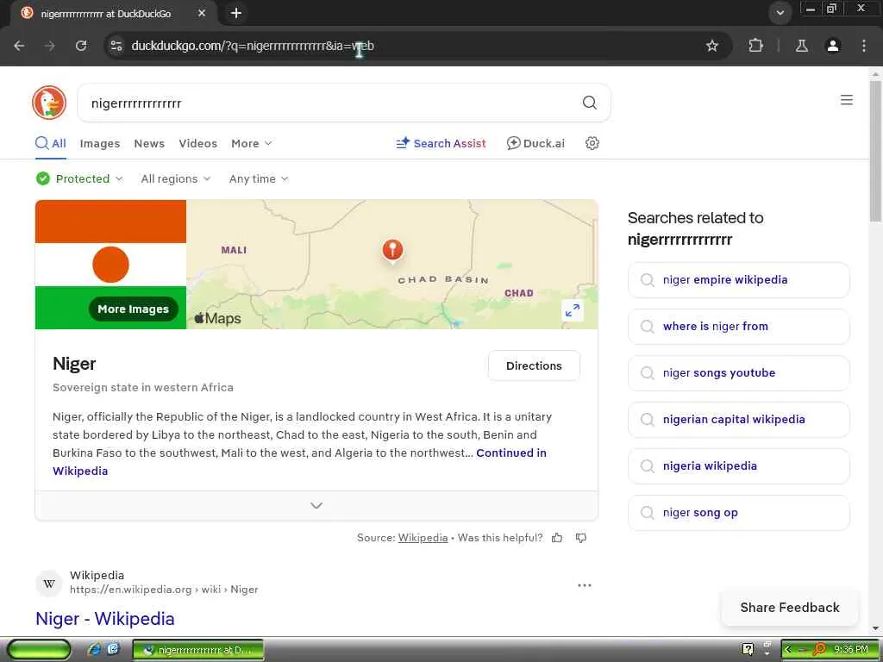Expand hidden system tray icons arrow
Screen dimensions: 883x662
tap(788, 649)
